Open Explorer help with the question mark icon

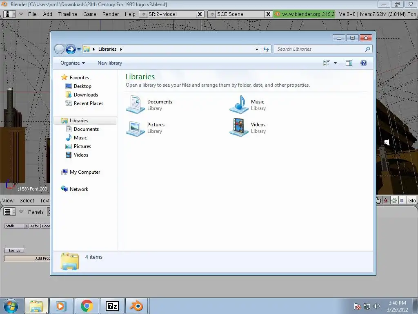(364, 63)
